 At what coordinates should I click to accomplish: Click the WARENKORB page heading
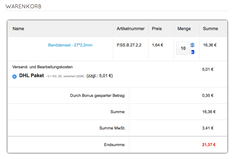tap(23, 6)
